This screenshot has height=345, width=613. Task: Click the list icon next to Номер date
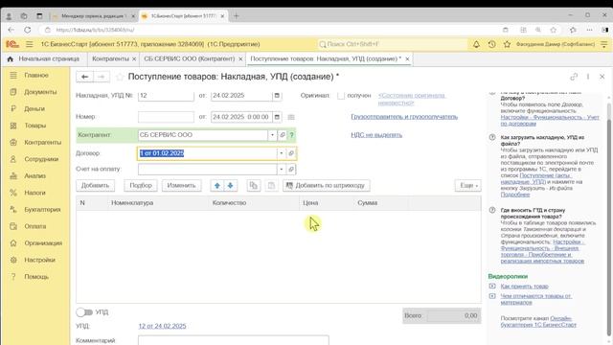(291, 117)
